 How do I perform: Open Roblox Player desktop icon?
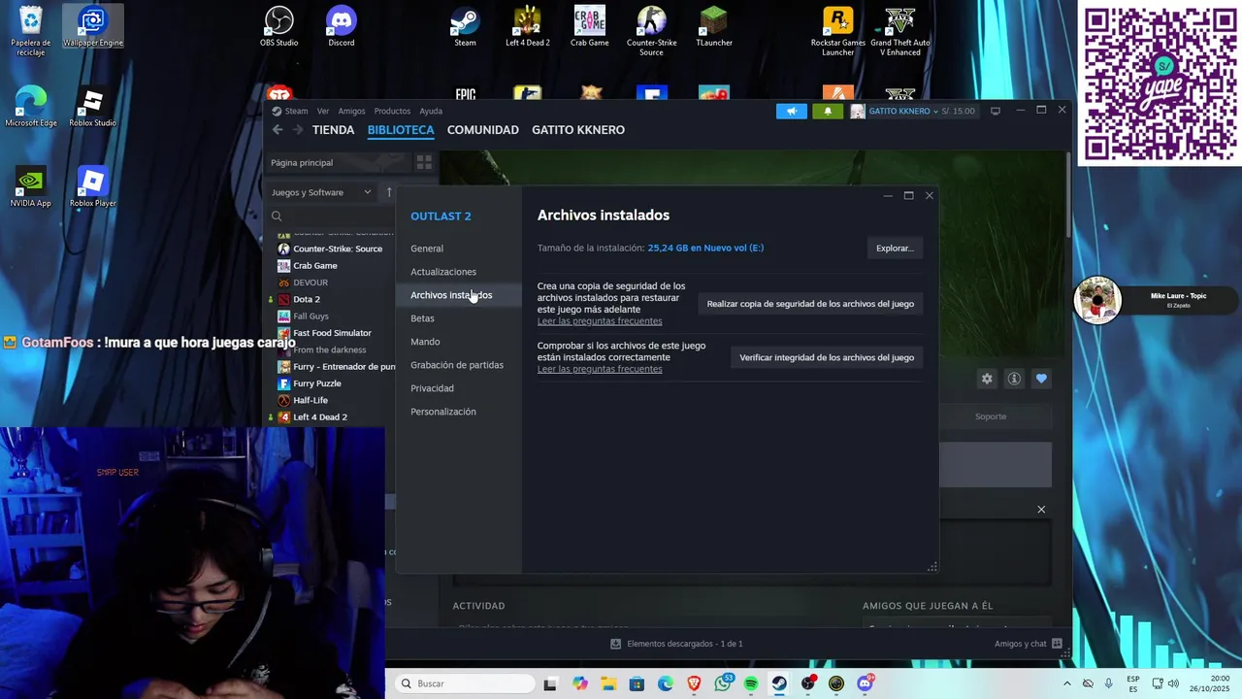click(93, 187)
